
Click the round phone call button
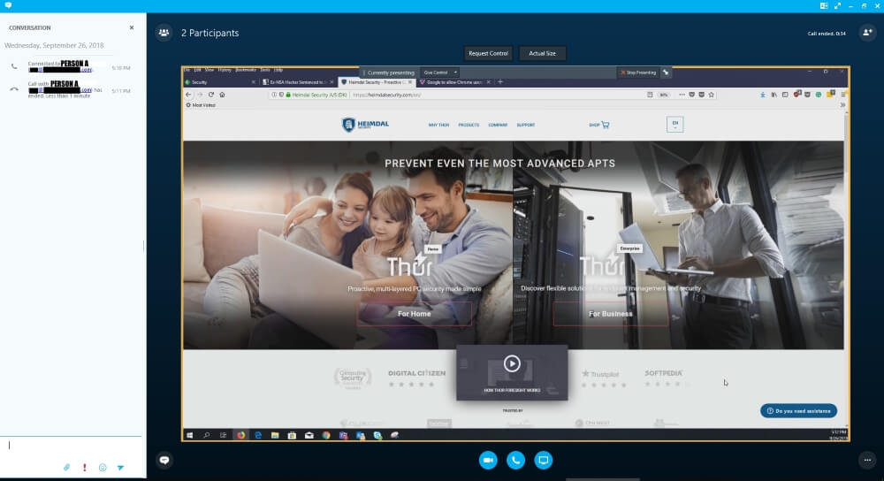click(515, 460)
